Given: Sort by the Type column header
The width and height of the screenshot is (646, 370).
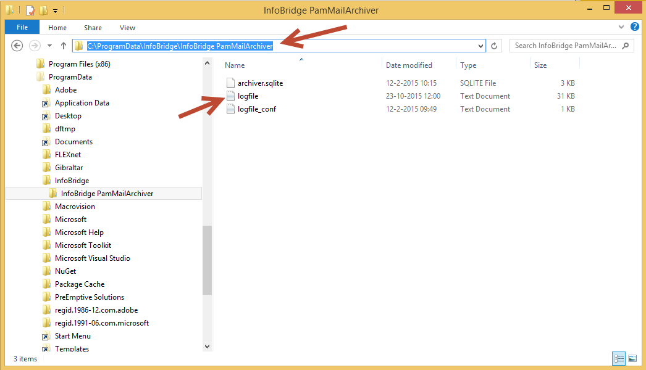Looking at the screenshot, I should (468, 65).
